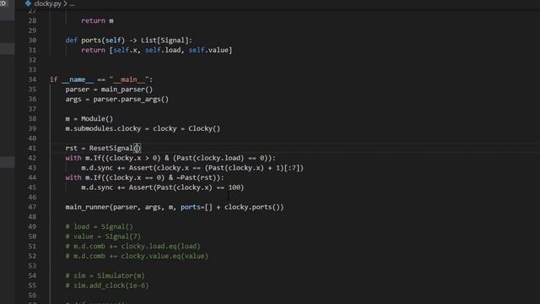Click 'main_parser()' call on line 35
The width and height of the screenshot is (540, 304).
click(127, 90)
